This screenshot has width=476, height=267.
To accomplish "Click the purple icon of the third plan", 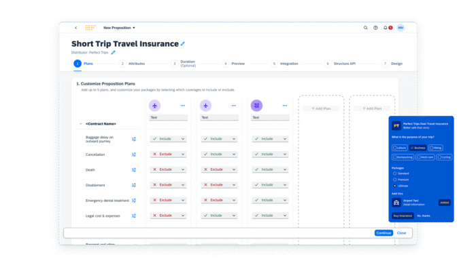I will tap(256, 106).
